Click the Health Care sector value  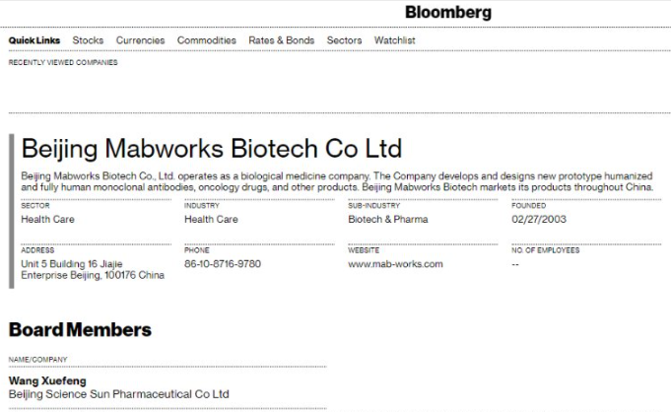(47, 219)
